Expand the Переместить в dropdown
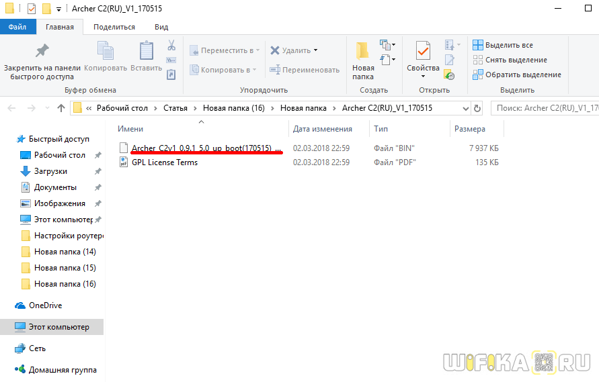Image resolution: width=599 pixels, height=382 pixels. [258, 50]
